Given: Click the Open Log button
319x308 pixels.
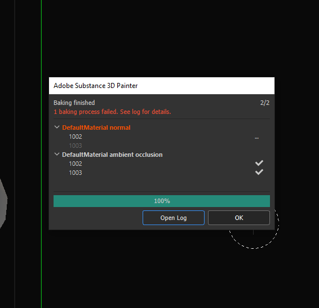Looking at the screenshot, I should point(174,218).
